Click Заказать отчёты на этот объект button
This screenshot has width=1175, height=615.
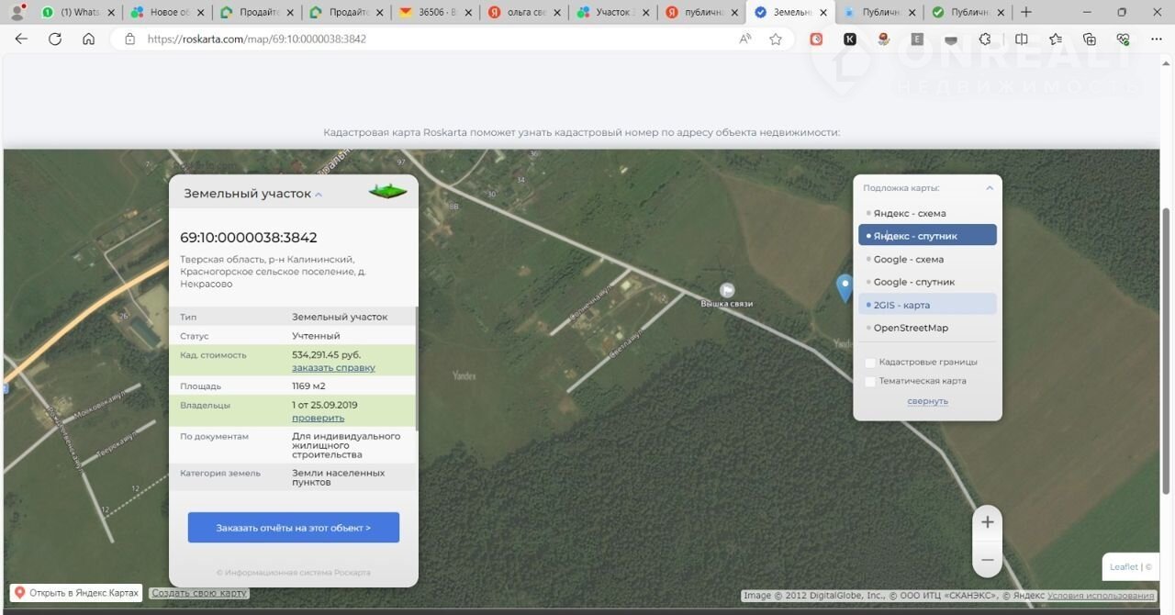[293, 528]
